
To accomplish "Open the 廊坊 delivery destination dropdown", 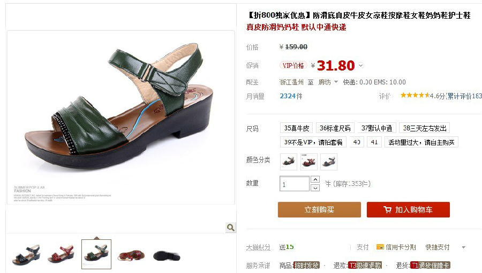I will pos(328,82).
